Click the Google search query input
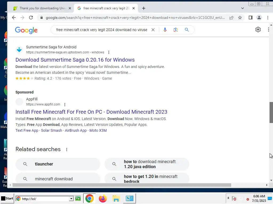 pyautogui.click(x=102, y=30)
